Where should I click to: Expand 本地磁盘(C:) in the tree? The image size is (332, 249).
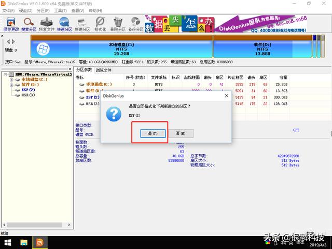pyautogui.click(x=11, y=80)
